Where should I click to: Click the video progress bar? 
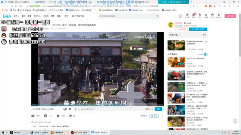pos(97,106)
